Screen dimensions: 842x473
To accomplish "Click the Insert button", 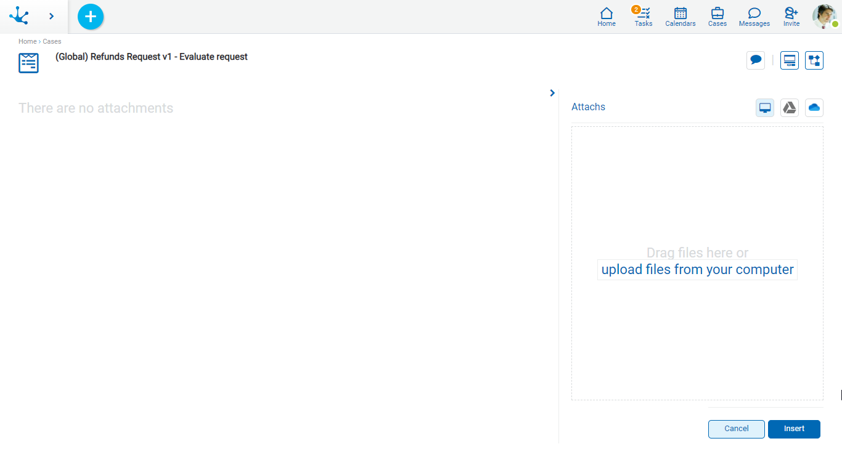I will (794, 429).
